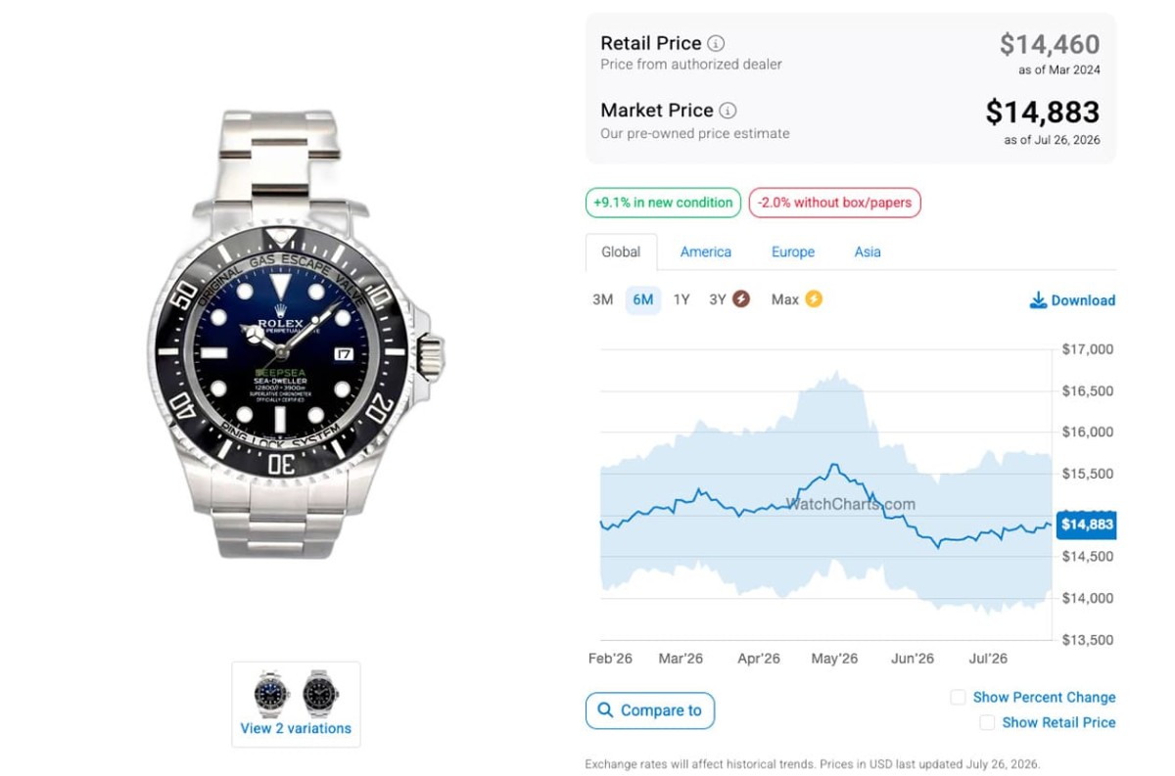Select the 6M time range
The image size is (1175, 776).
click(x=643, y=299)
